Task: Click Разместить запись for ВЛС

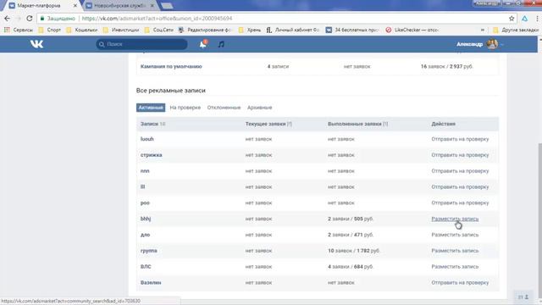Action: click(455, 267)
